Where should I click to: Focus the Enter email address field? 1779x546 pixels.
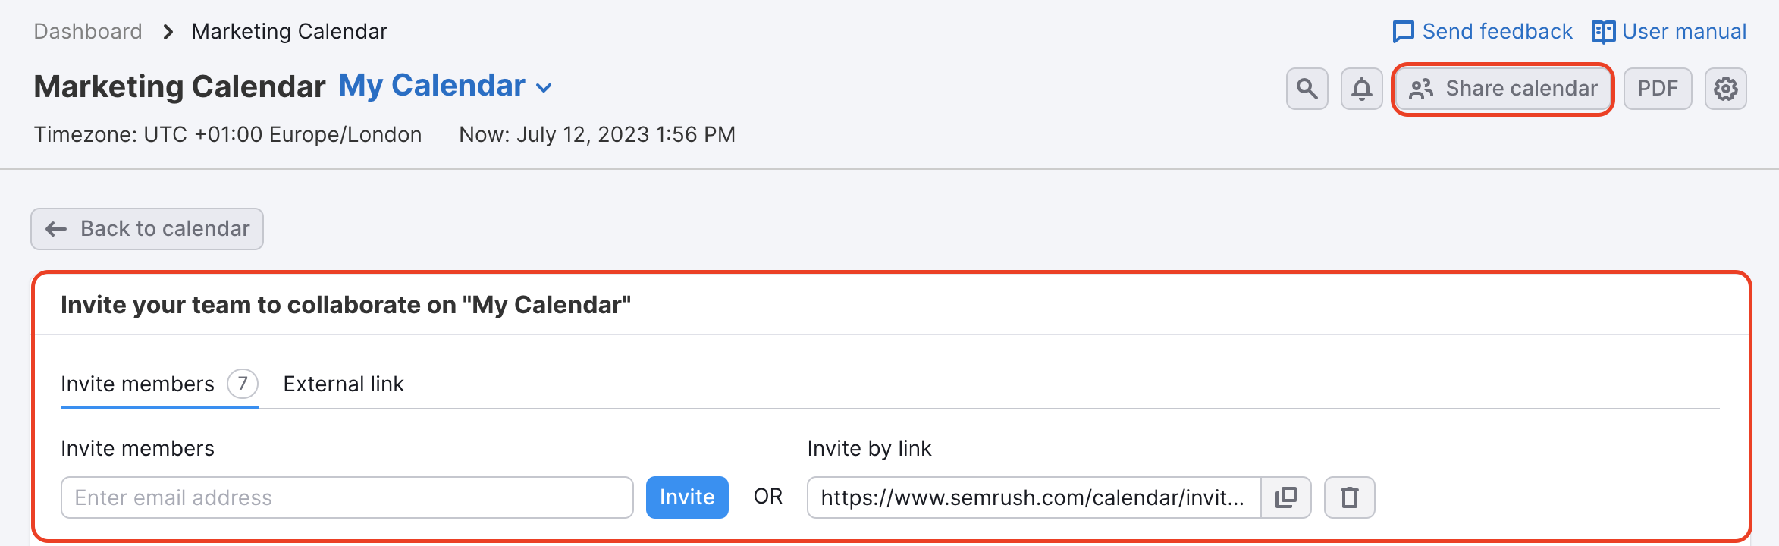click(x=347, y=497)
